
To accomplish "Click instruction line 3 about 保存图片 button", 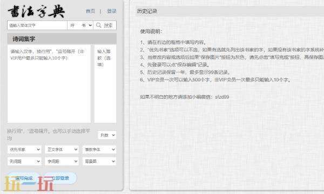I will pos(232,57).
